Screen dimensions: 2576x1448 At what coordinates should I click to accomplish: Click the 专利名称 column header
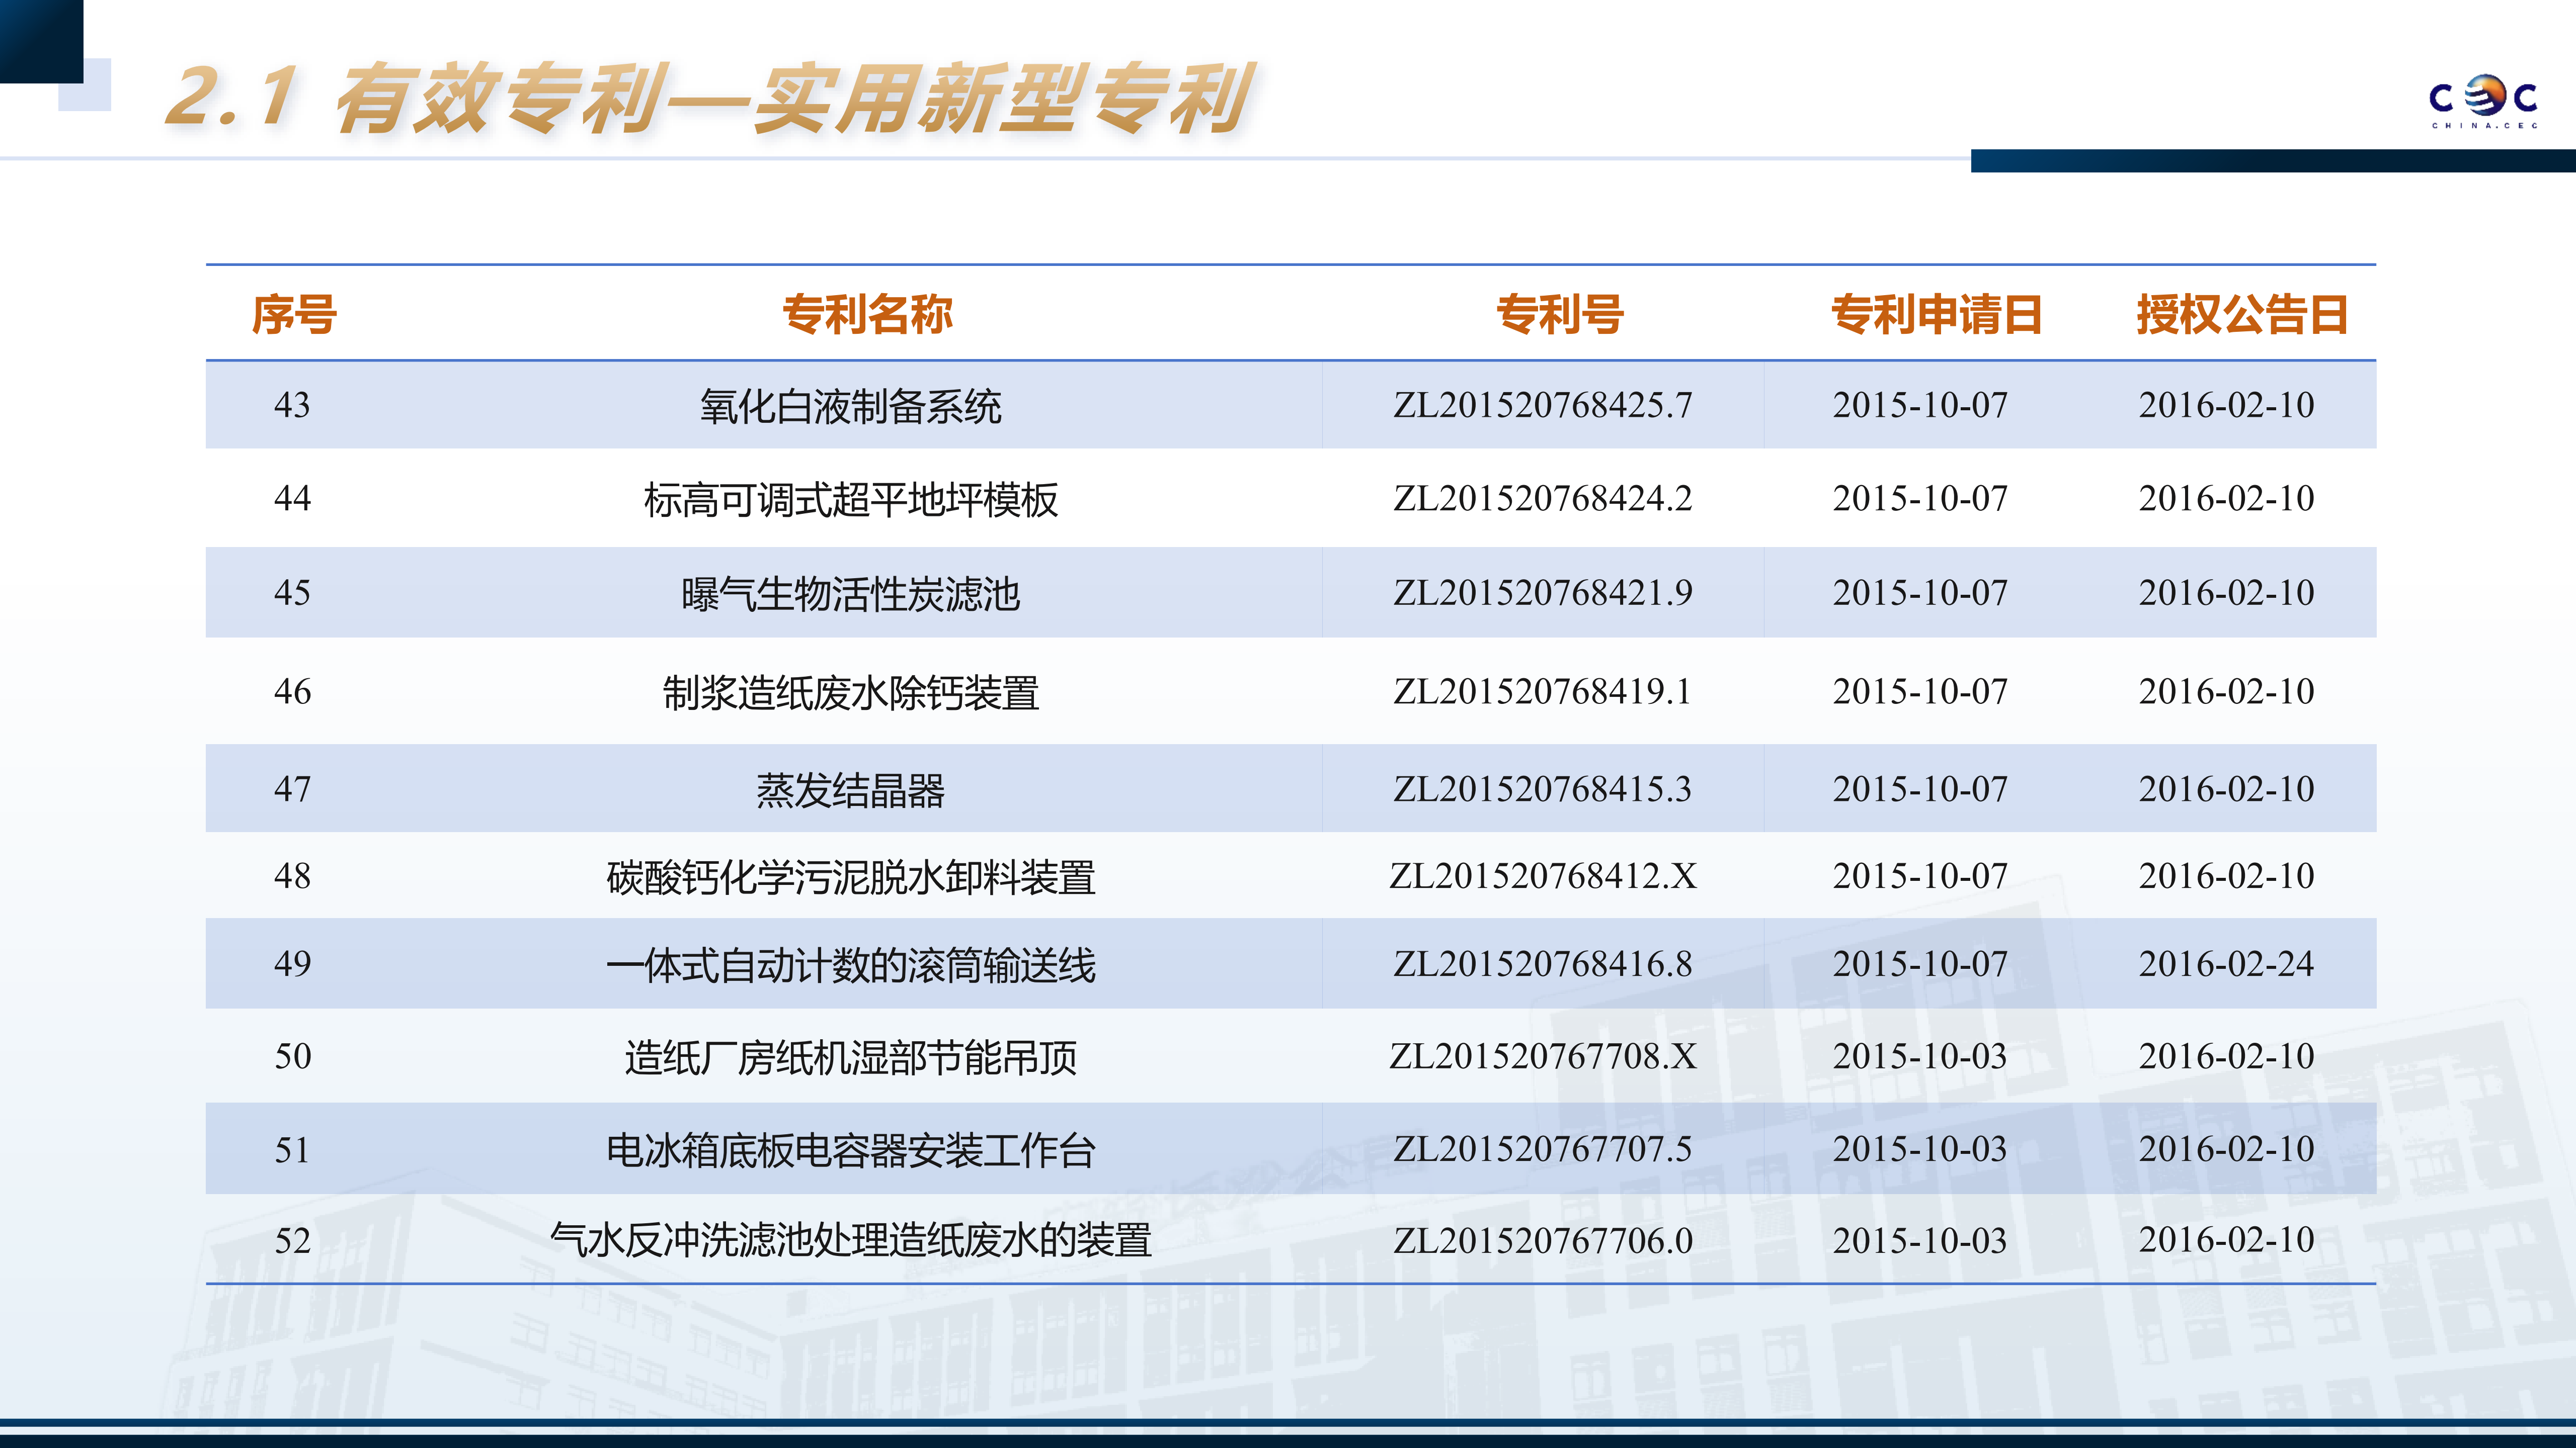(867, 314)
